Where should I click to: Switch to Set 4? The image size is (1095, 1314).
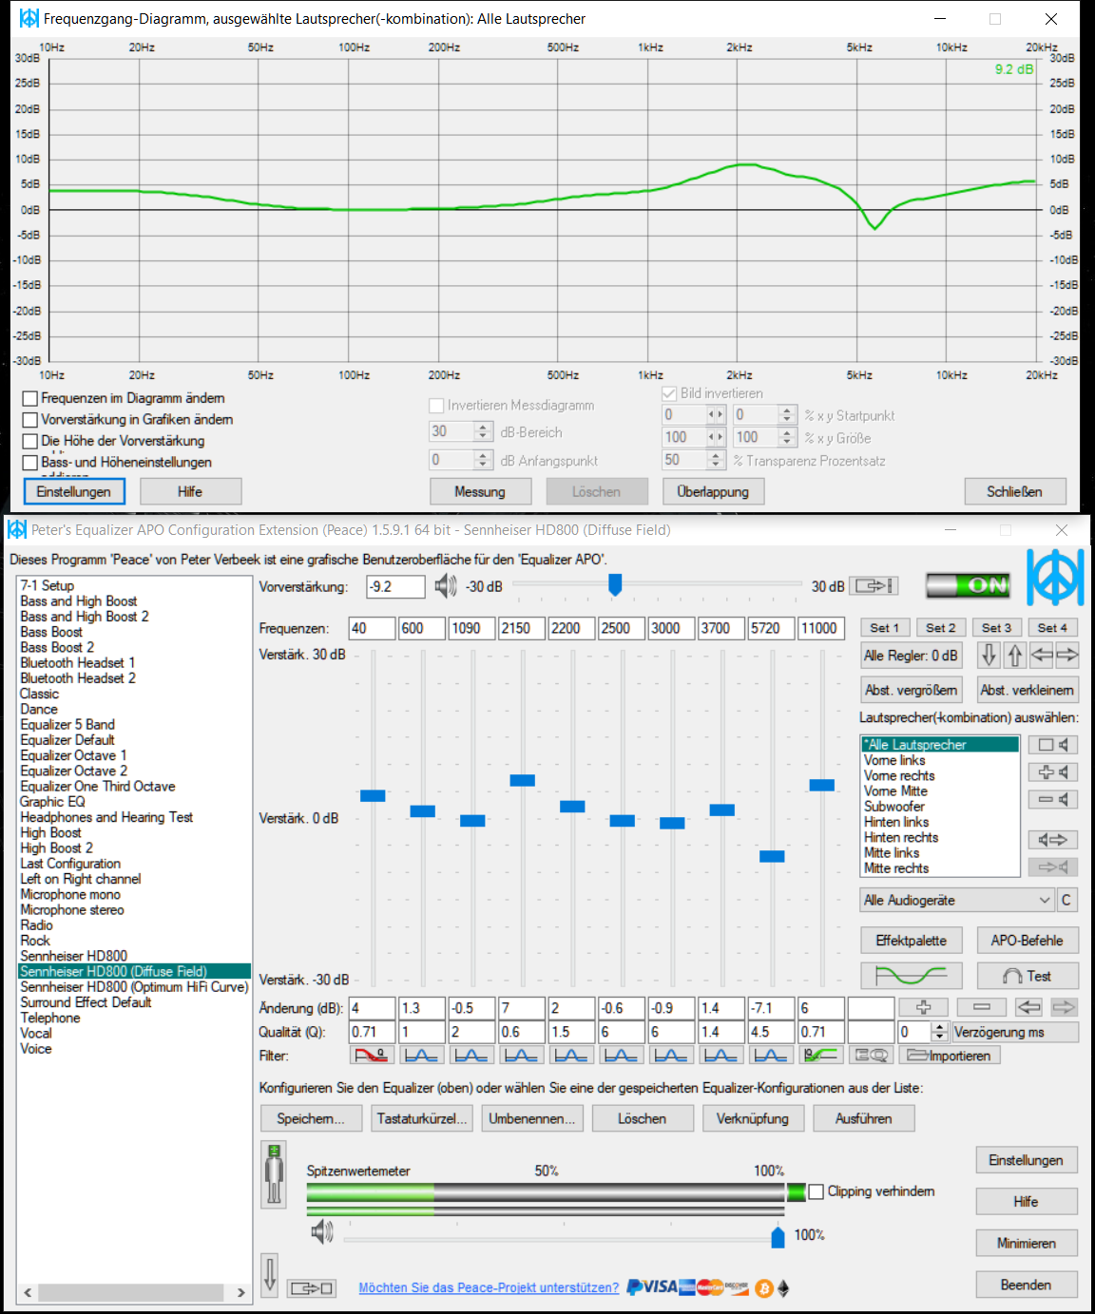(x=1053, y=628)
